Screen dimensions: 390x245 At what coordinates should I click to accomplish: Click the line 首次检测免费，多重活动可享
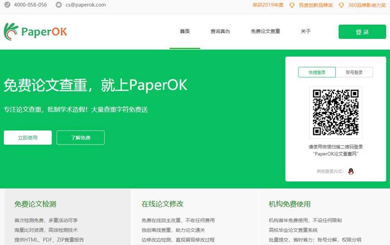tap(46, 220)
